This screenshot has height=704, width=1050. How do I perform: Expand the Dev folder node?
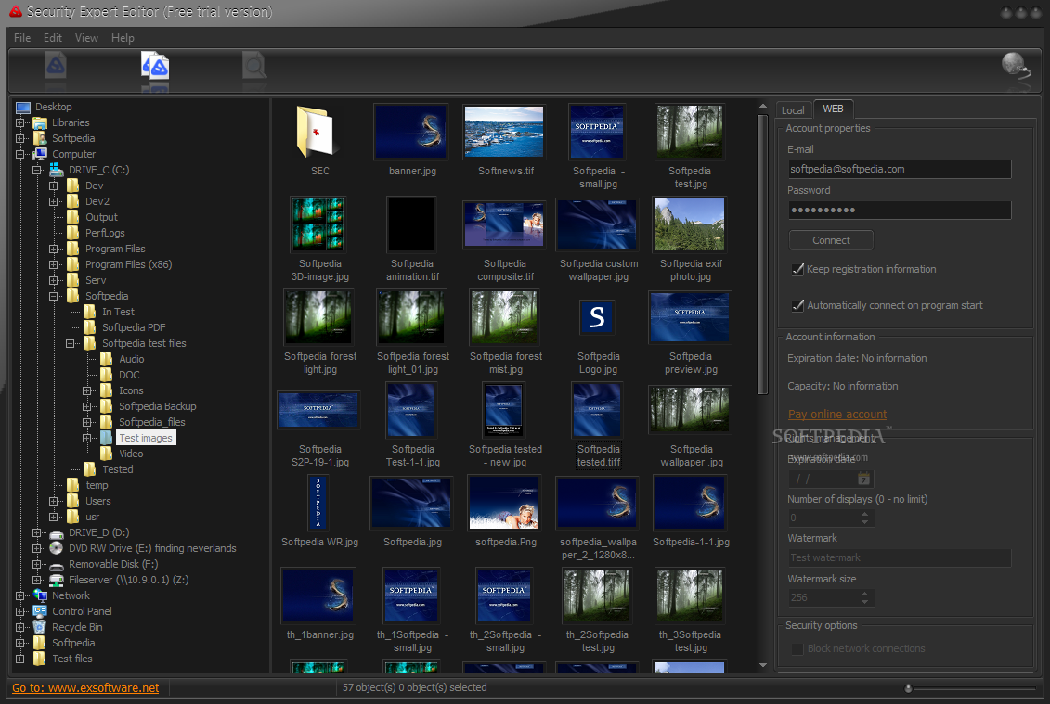coord(54,186)
